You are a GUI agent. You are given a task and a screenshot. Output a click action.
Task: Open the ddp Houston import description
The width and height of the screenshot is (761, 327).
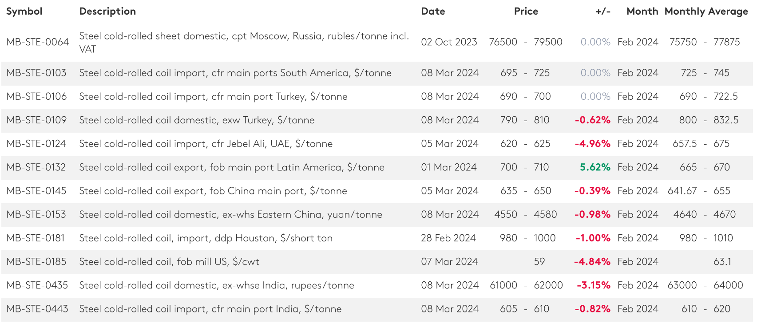click(206, 238)
